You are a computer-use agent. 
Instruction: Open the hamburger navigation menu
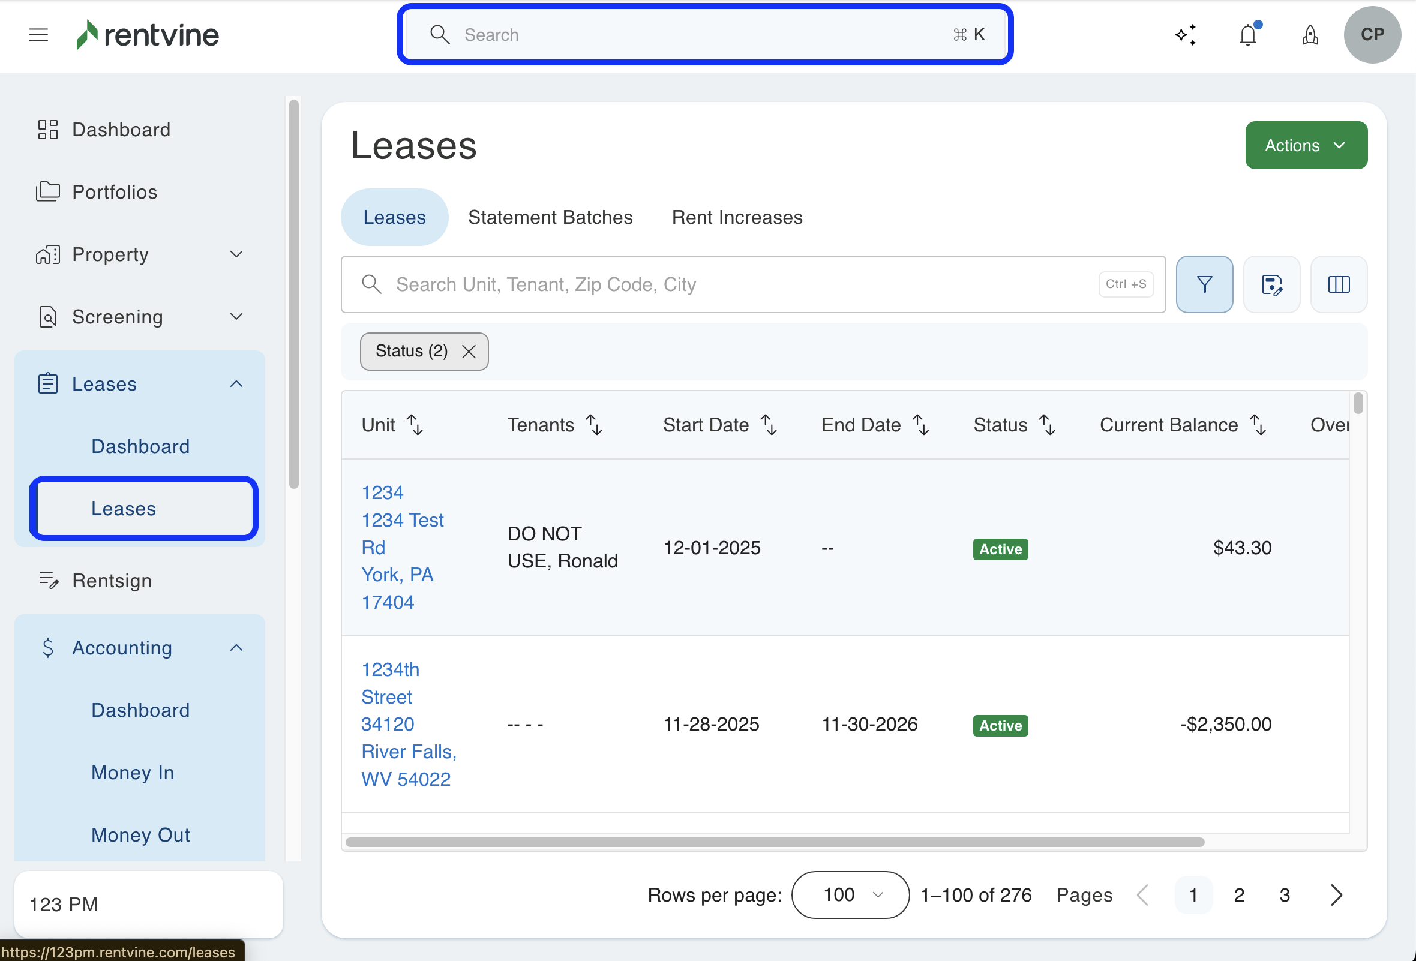(38, 35)
